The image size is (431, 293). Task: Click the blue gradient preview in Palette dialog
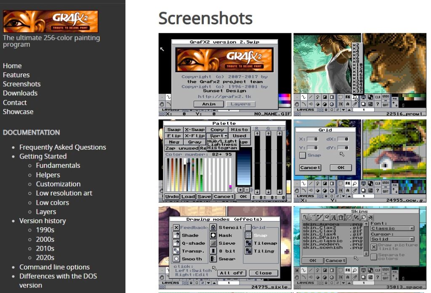(243, 169)
